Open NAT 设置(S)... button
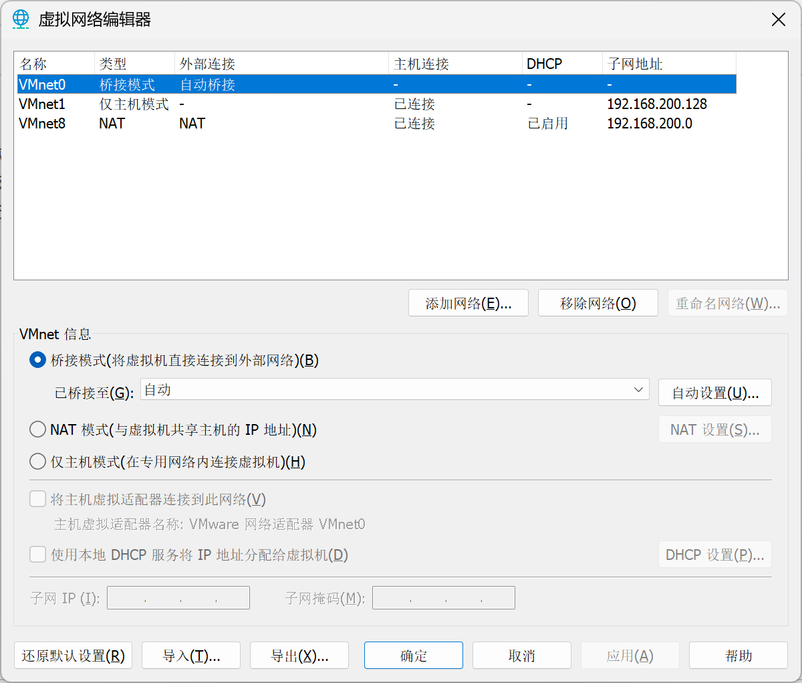 point(715,429)
